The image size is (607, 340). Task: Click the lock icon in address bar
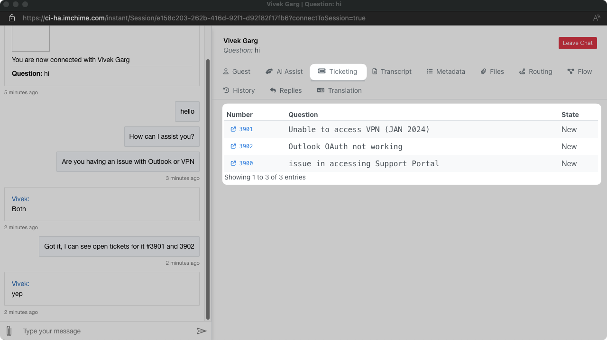coord(12,18)
